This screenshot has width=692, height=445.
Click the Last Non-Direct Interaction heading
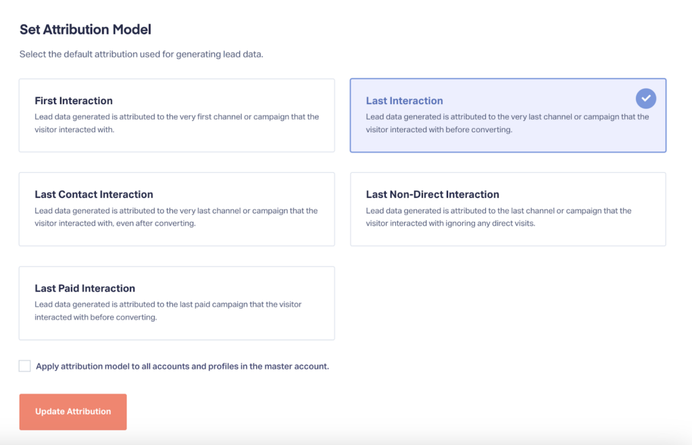432,194
